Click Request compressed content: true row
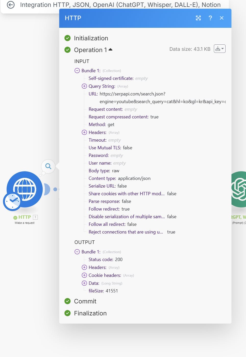The width and height of the screenshot is (246, 357). pyautogui.click(x=124, y=117)
